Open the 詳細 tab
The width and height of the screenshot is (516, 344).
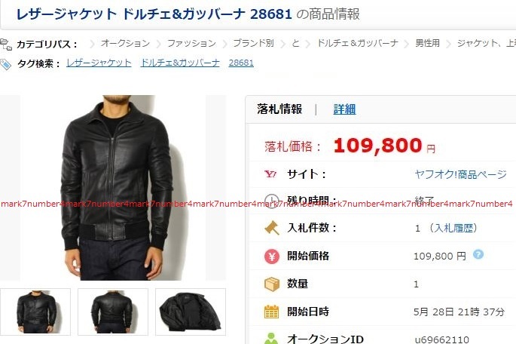click(x=344, y=109)
